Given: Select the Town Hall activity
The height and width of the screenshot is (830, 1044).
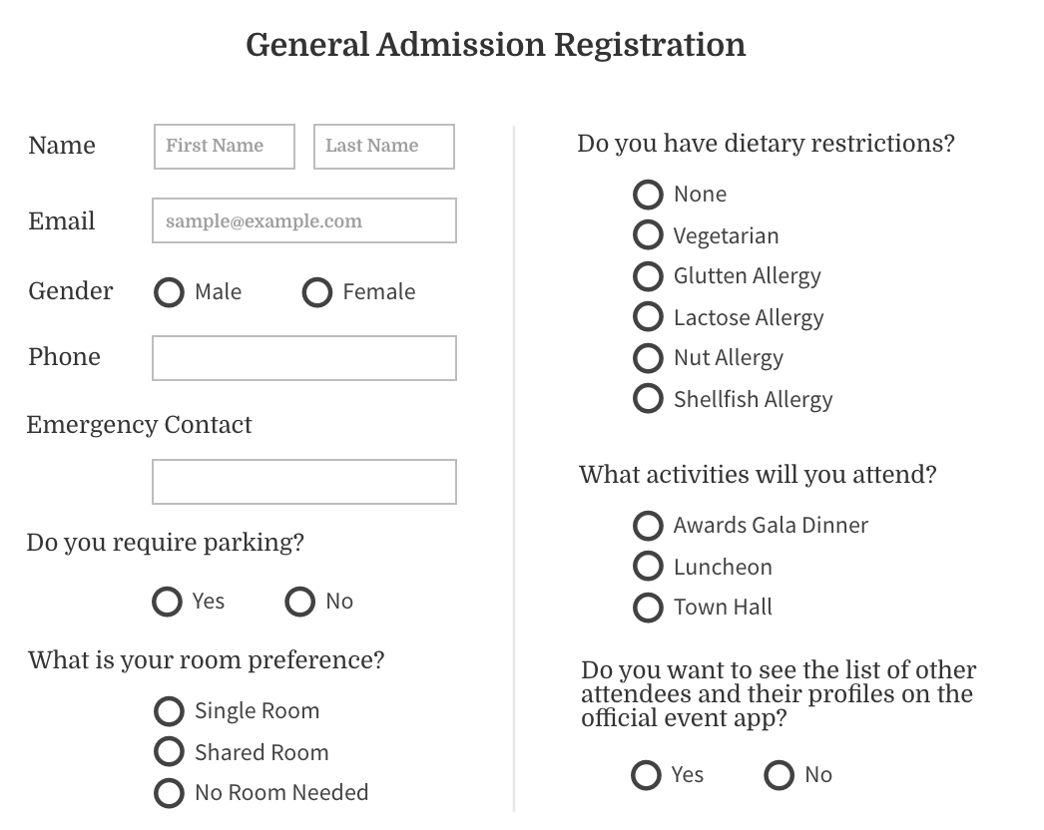Looking at the screenshot, I should click(648, 608).
